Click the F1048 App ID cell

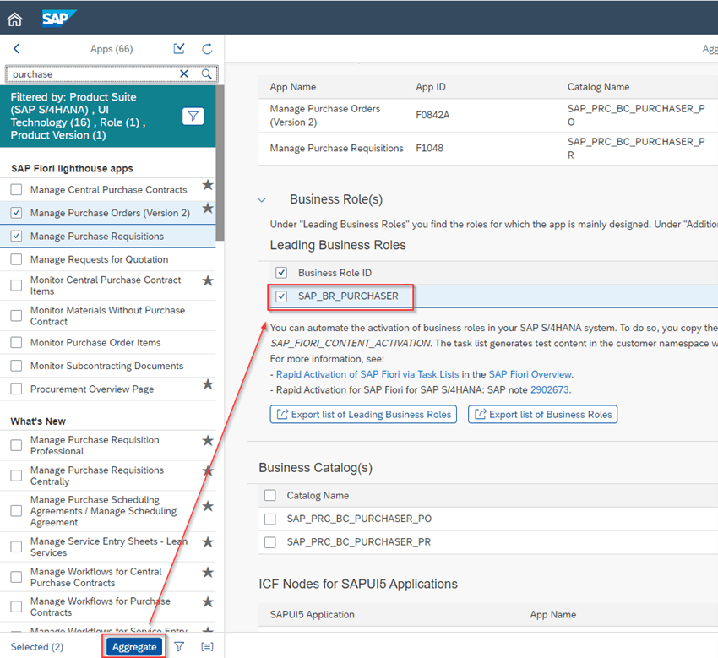pyautogui.click(x=429, y=148)
